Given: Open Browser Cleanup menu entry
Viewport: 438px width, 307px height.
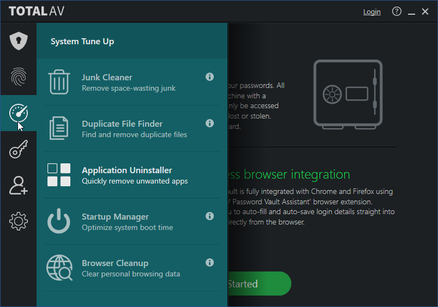Looking at the screenshot, I should tap(132, 268).
